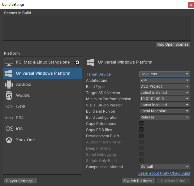Toggle the Deep Profiling checkbox

tap(141, 148)
